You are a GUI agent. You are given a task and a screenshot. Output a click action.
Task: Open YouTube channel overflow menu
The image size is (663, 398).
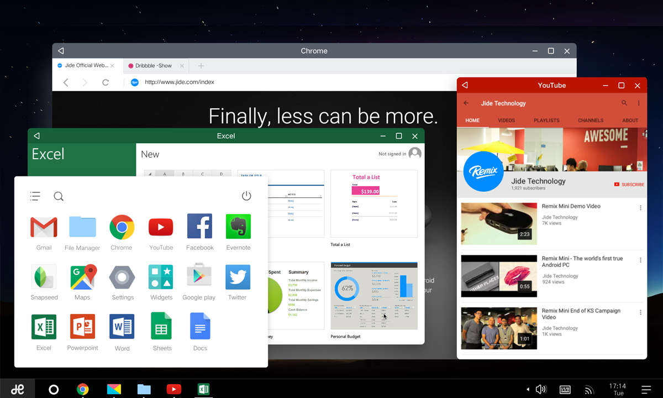[x=639, y=103]
